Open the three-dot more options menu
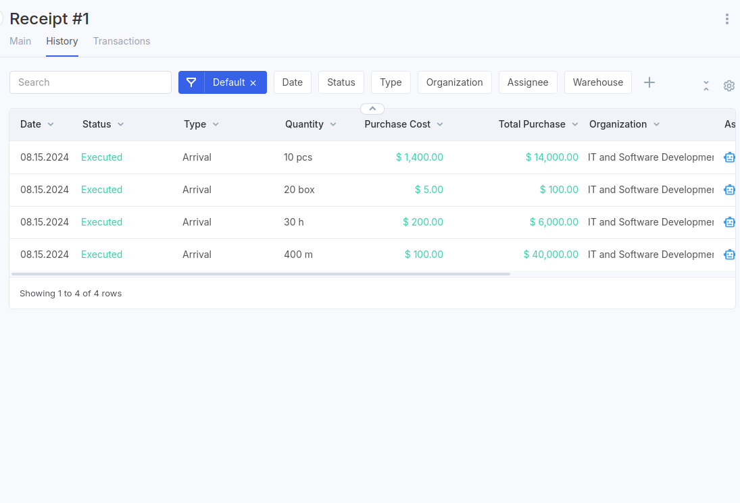Viewport: 740px width, 503px height. pyautogui.click(x=727, y=19)
